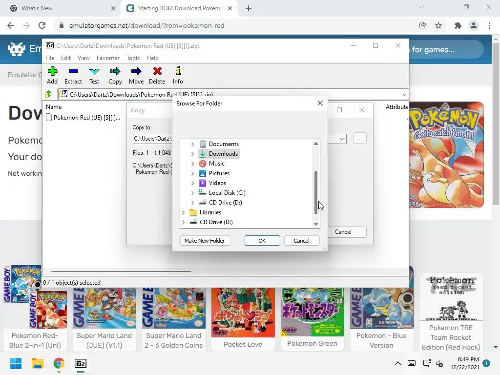This screenshot has width=500, height=375.
Task: Reload the Chrome page
Action: click(42, 25)
